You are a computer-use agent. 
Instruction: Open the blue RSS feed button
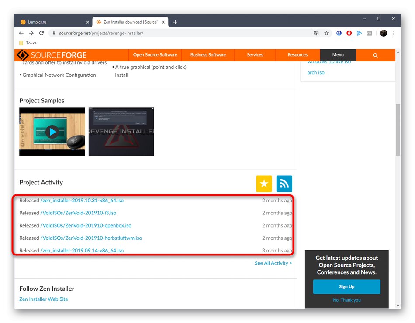[x=284, y=184]
